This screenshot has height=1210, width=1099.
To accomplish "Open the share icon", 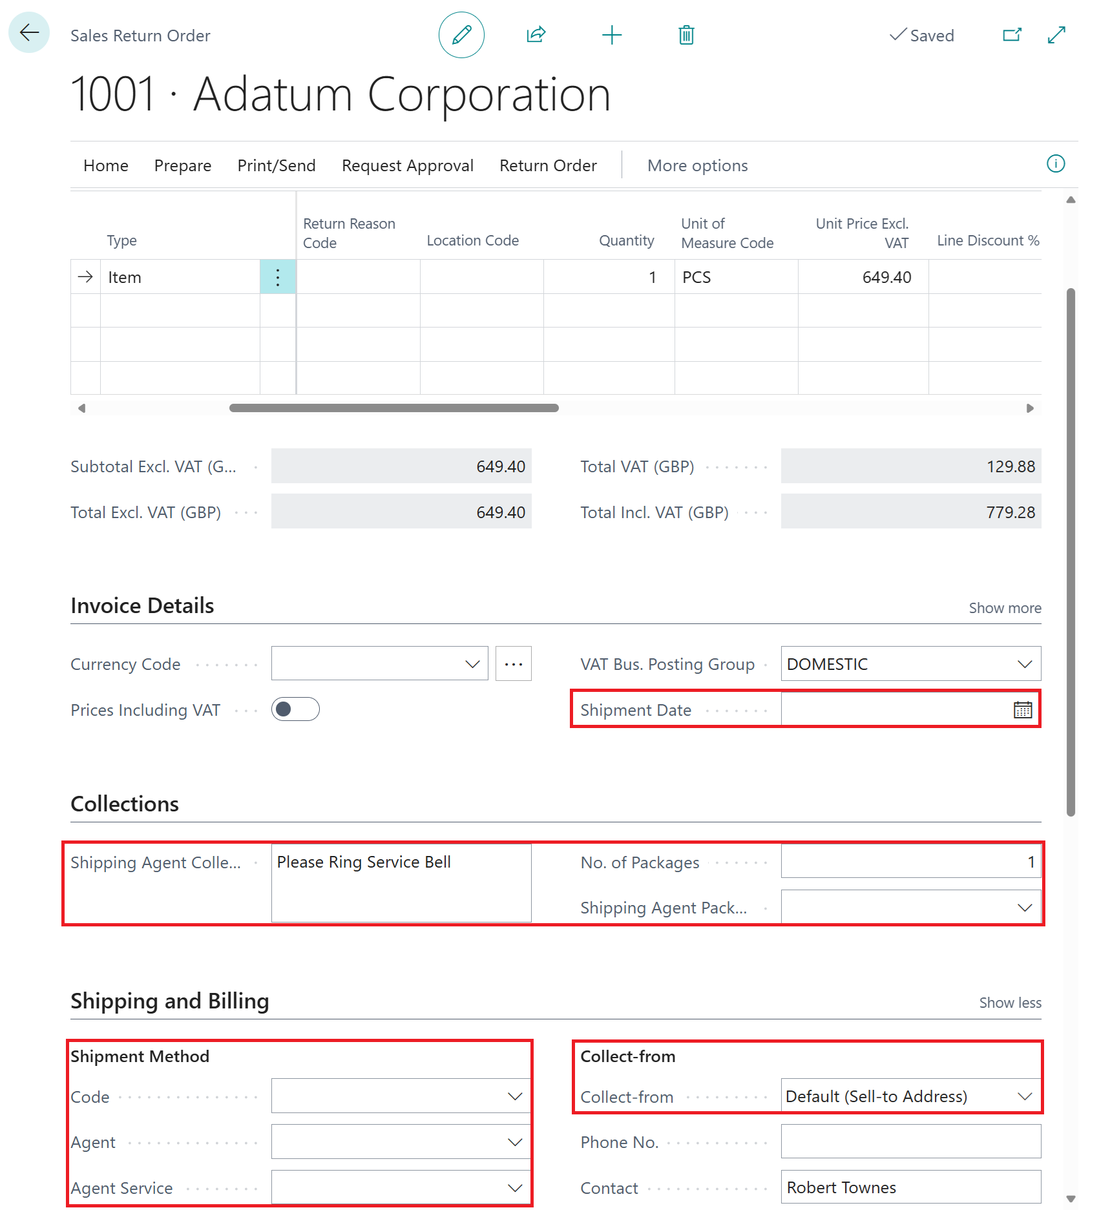I will point(536,35).
